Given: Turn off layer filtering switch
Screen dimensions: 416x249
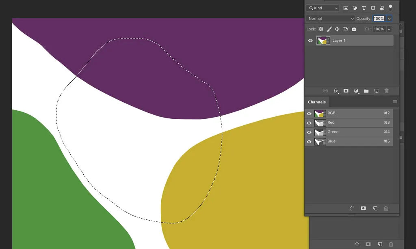Looking at the screenshot, I should (x=391, y=7).
